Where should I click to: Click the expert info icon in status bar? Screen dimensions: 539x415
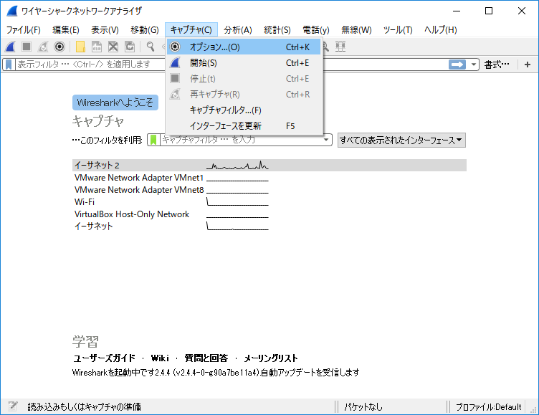pyautogui.click(x=13, y=406)
